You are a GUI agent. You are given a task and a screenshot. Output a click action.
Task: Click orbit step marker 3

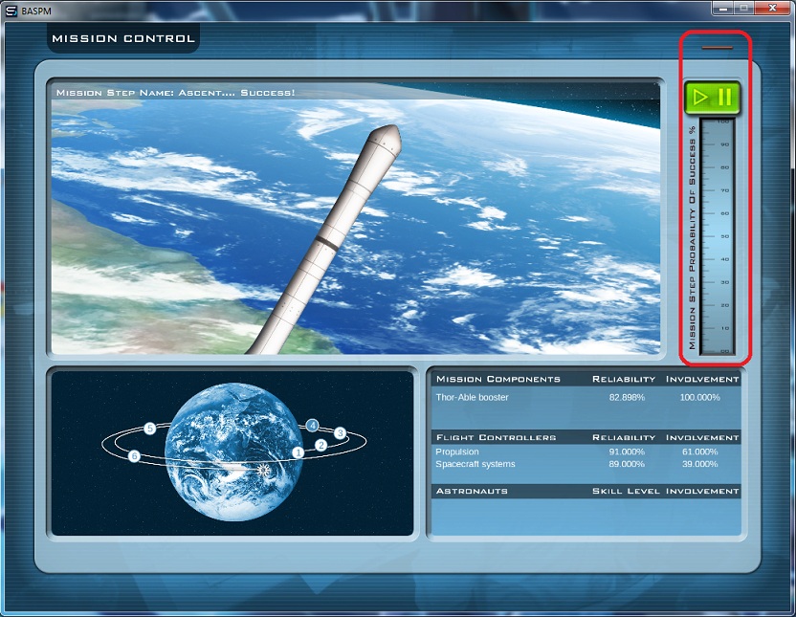tap(340, 432)
